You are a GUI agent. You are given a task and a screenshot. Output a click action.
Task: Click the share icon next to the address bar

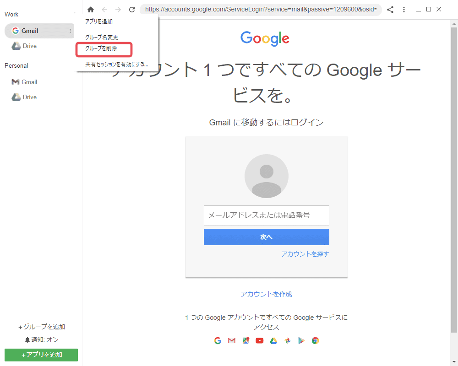point(390,9)
